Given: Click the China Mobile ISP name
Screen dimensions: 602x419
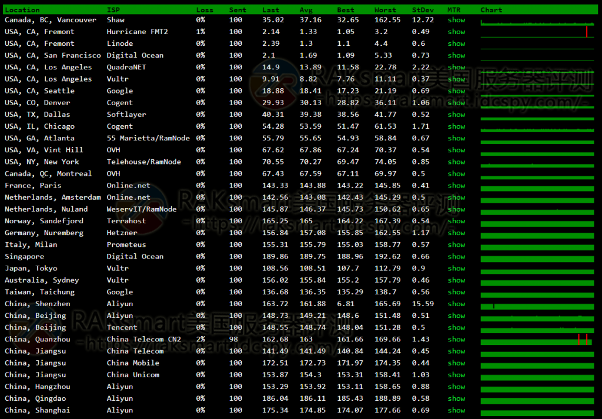Looking at the screenshot, I should 133,363.
